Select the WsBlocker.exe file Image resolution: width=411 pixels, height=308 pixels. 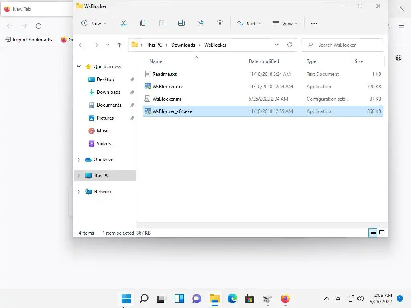click(262, 87)
